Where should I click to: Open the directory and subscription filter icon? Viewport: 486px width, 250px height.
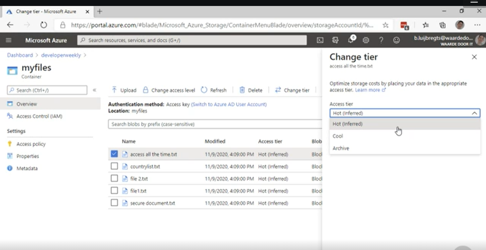pos(335,40)
